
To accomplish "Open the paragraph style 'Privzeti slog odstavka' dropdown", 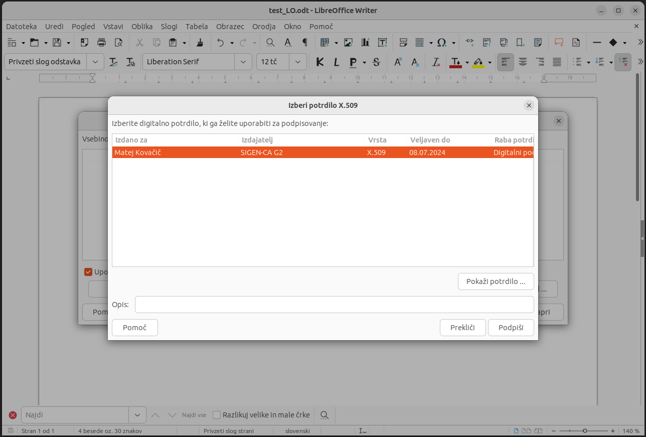I will coord(95,62).
